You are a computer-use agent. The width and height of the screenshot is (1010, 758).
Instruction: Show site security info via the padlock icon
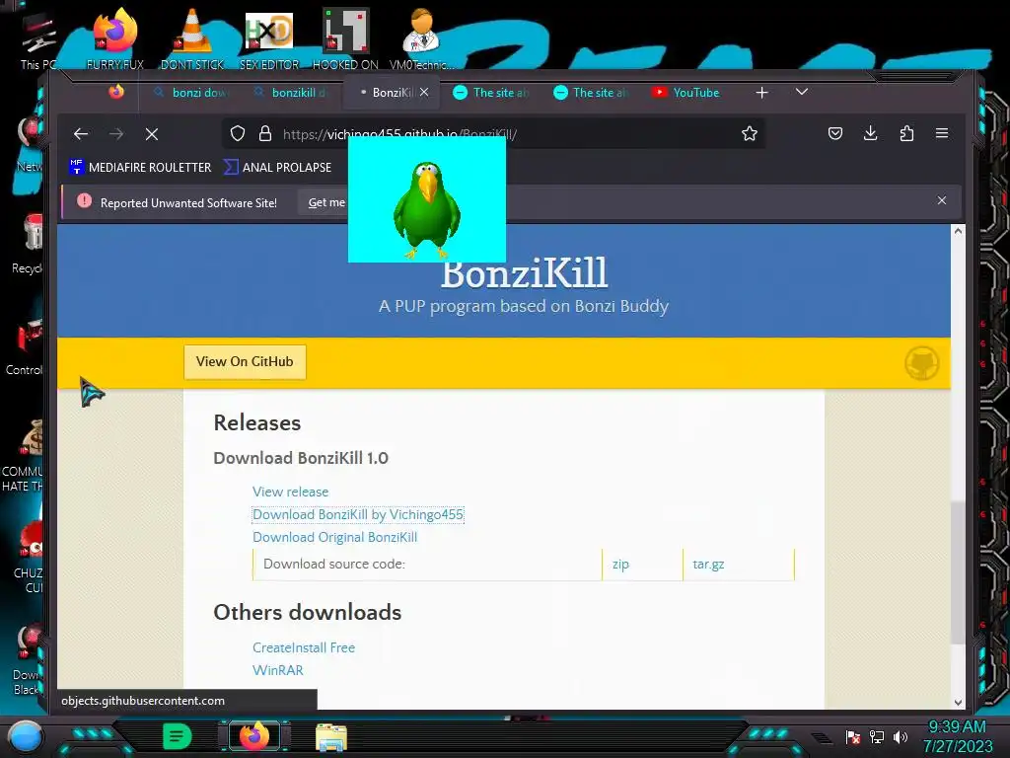pyautogui.click(x=264, y=134)
